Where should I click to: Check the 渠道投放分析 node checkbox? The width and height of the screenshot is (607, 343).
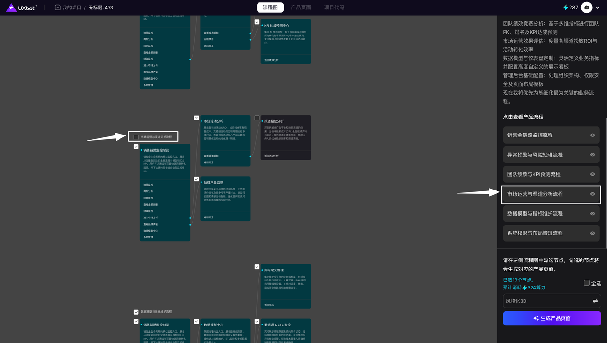coord(257,118)
